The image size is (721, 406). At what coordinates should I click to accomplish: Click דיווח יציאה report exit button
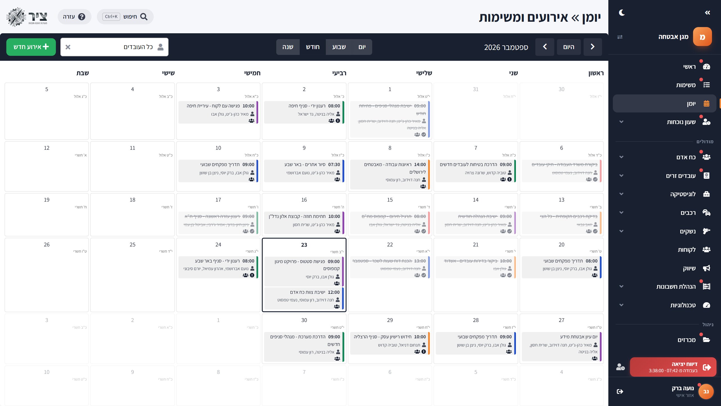point(673,367)
